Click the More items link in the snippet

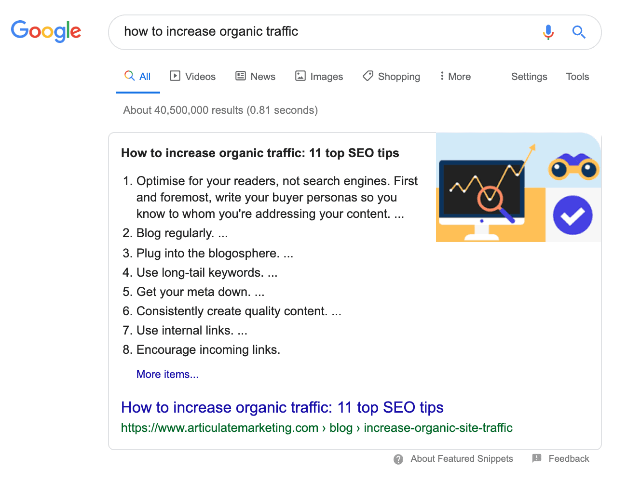coord(167,374)
